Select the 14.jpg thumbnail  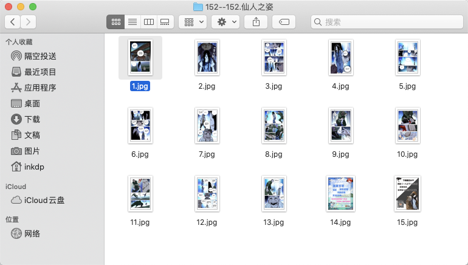340,193
